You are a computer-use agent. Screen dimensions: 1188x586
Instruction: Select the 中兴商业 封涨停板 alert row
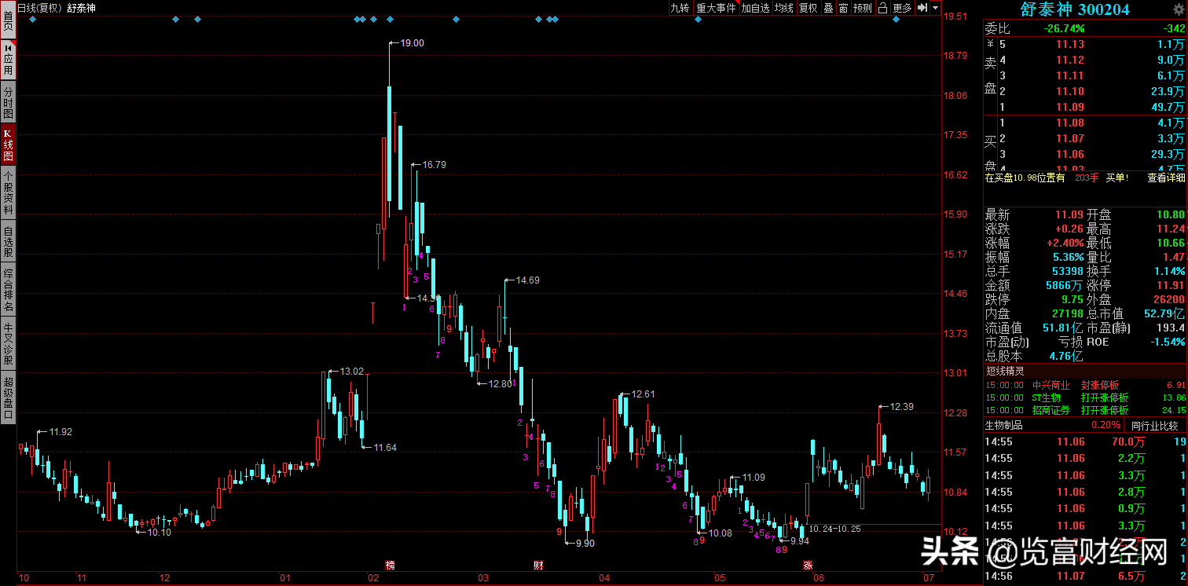1085,386
